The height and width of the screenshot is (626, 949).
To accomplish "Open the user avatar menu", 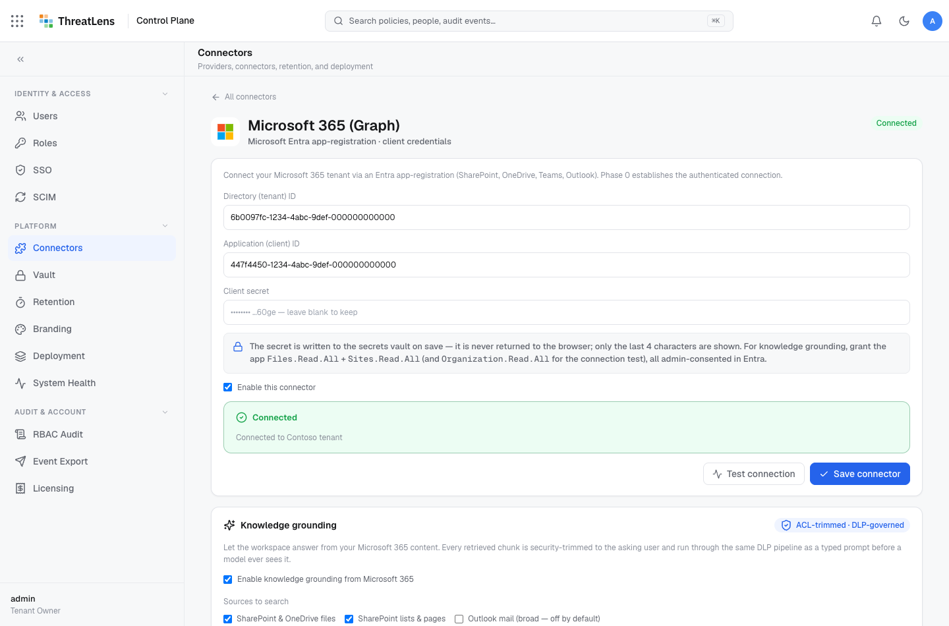I will tap(933, 21).
